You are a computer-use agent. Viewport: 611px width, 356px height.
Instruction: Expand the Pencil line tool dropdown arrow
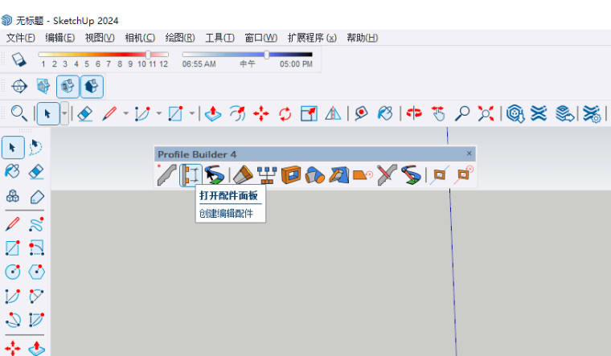tap(125, 114)
